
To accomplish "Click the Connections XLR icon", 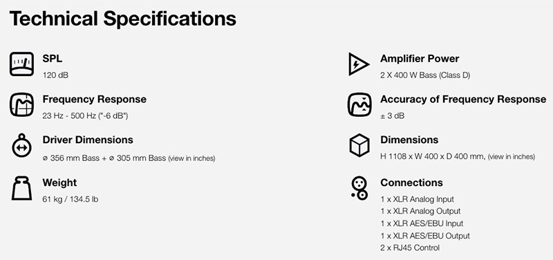I will (359, 188).
